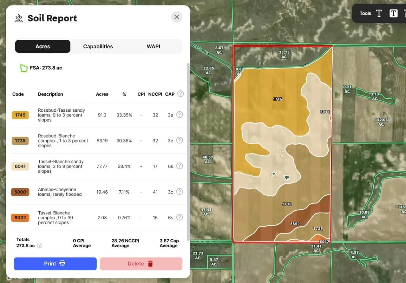
Task: Print the soil report
Action: (55, 264)
